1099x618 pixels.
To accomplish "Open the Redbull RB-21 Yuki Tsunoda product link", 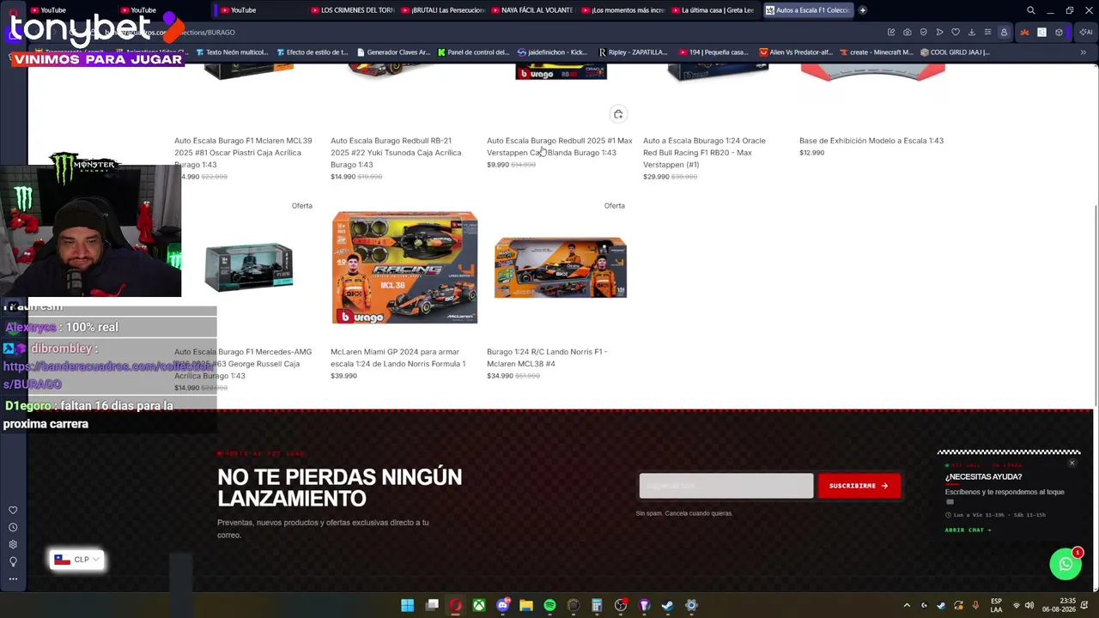I will (396, 152).
